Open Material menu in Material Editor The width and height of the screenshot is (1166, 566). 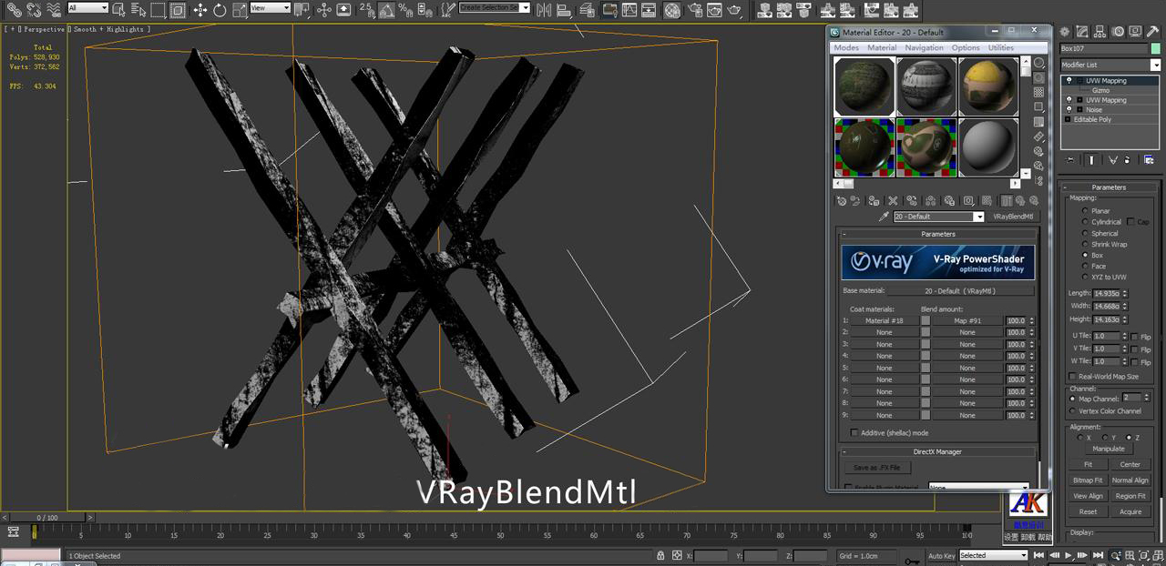pyautogui.click(x=882, y=47)
